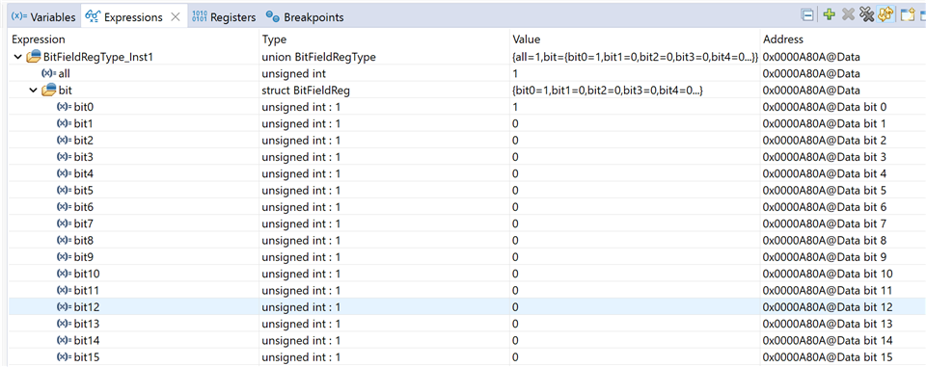The image size is (926, 367).
Task: Open the Registers tab
Action: (223, 17)
